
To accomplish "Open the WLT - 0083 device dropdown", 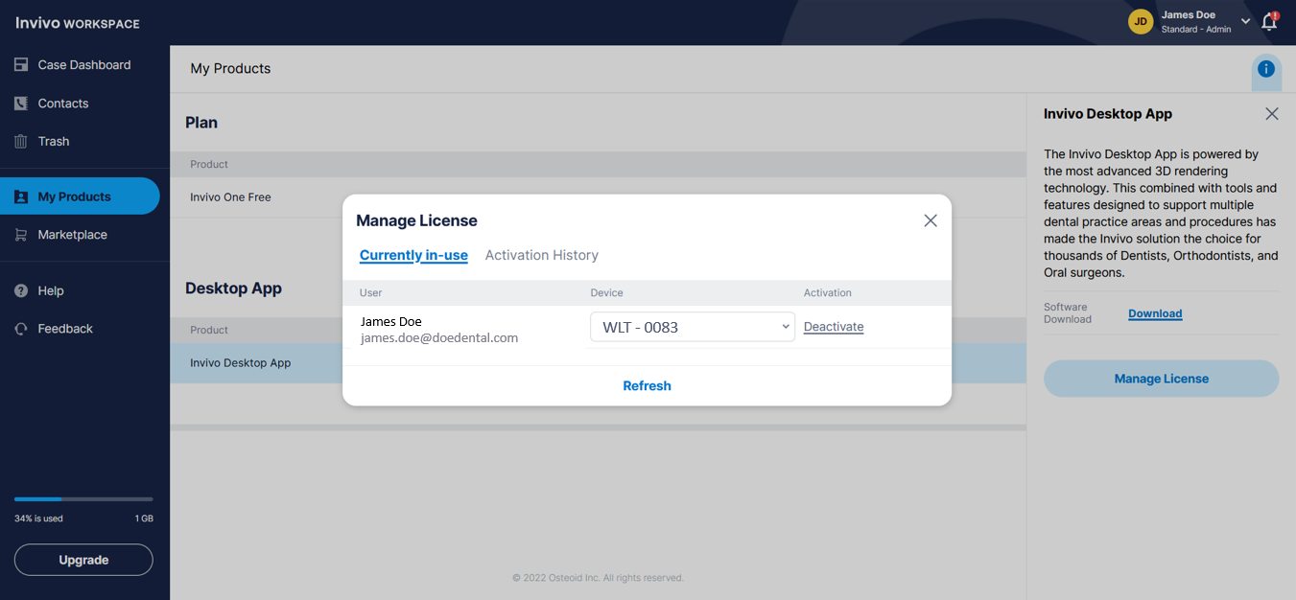I will coord(692,327).
